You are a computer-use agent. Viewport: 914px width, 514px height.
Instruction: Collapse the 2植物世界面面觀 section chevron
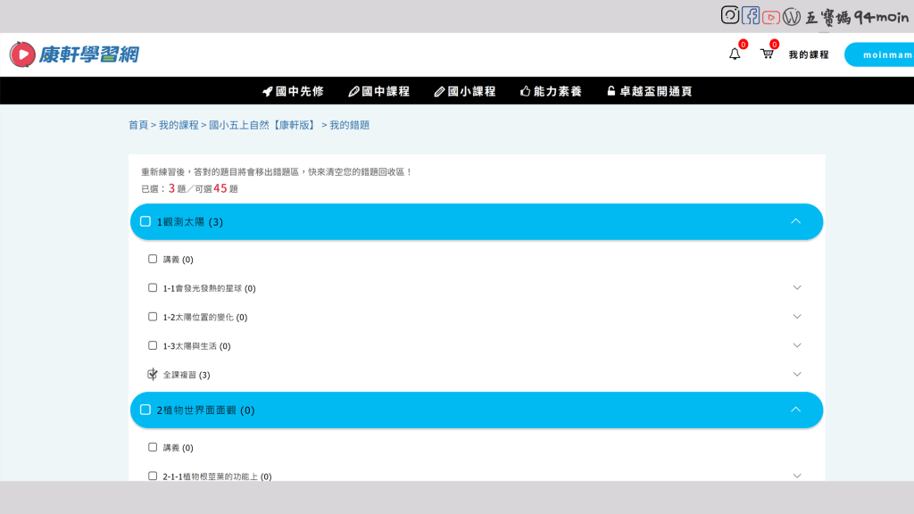point(795,410)
